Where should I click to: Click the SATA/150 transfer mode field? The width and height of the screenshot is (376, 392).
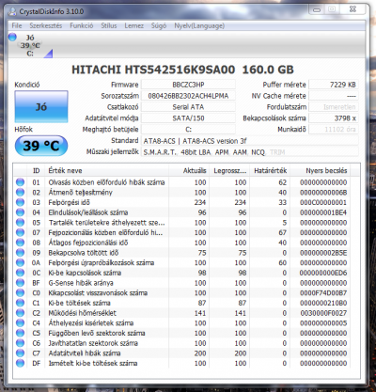click(188, 118)
